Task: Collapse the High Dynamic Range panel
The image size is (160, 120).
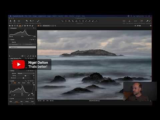Action: [x=9, y=58]
